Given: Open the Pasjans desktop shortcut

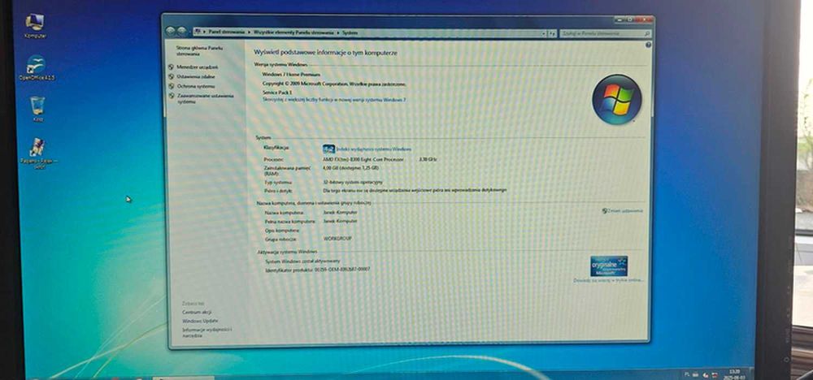Looking at the screenshot, I should pos(37,153).
